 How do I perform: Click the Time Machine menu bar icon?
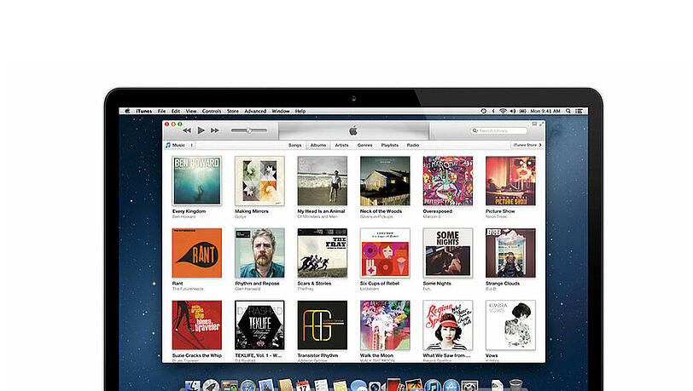click(x=484, y=112)
